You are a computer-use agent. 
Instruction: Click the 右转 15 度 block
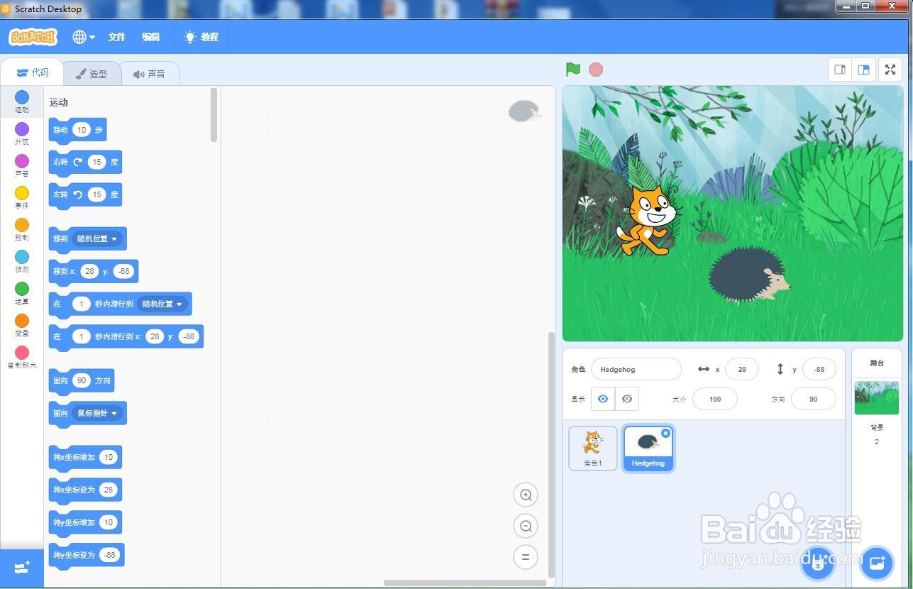point(85,162)
